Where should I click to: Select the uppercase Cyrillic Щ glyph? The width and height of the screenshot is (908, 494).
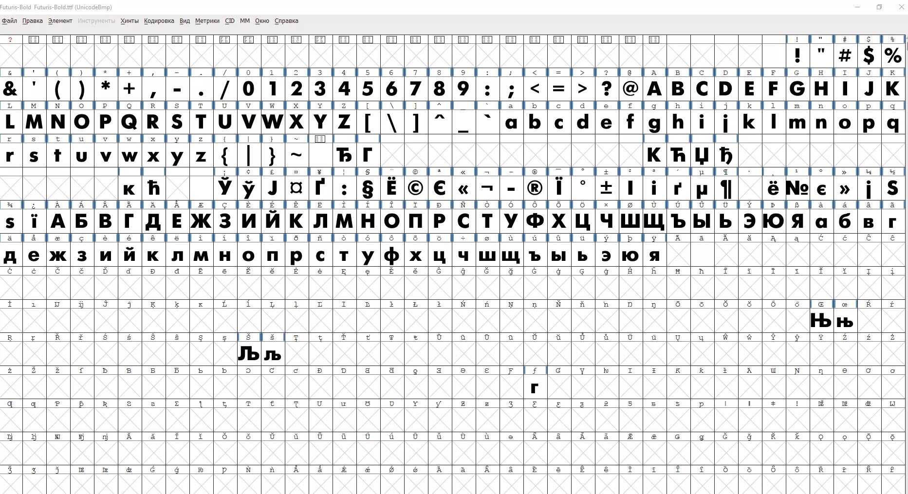[x=654, y=221]
